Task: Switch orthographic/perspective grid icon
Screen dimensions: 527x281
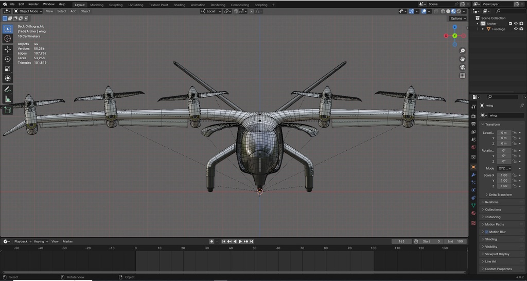Action: click(463, 76)
